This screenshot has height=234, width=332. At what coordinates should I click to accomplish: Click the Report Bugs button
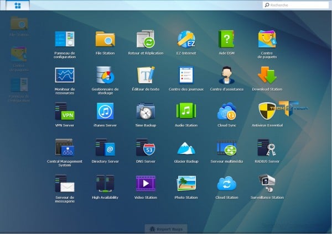166,228
